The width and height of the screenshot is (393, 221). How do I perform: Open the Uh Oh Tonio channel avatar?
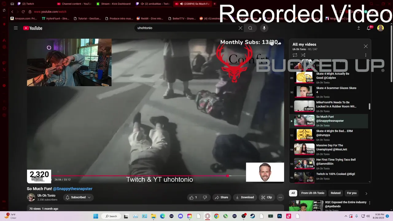31,197
